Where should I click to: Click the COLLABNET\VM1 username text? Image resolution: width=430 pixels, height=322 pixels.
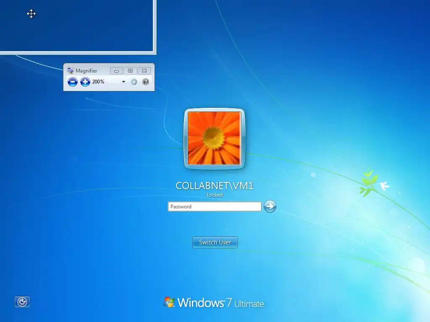coord(215,186)
